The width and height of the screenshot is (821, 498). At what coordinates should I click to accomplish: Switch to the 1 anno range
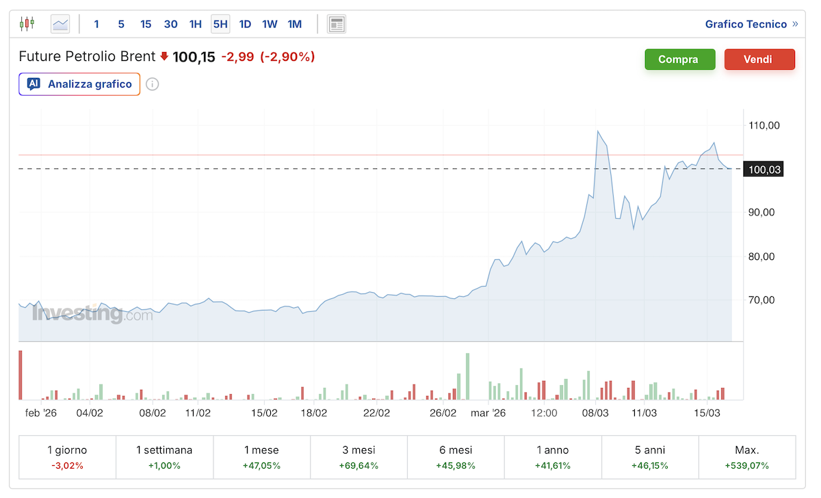pos(553,457)
